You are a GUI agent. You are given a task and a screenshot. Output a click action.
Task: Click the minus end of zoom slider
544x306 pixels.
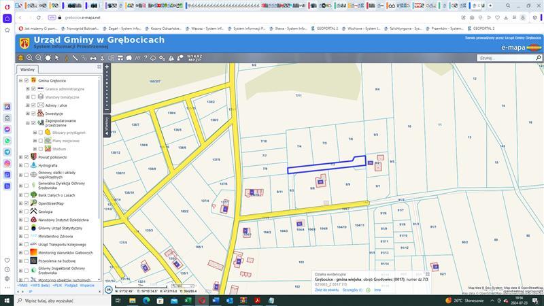pyautogui.click(x=107, y=109)
